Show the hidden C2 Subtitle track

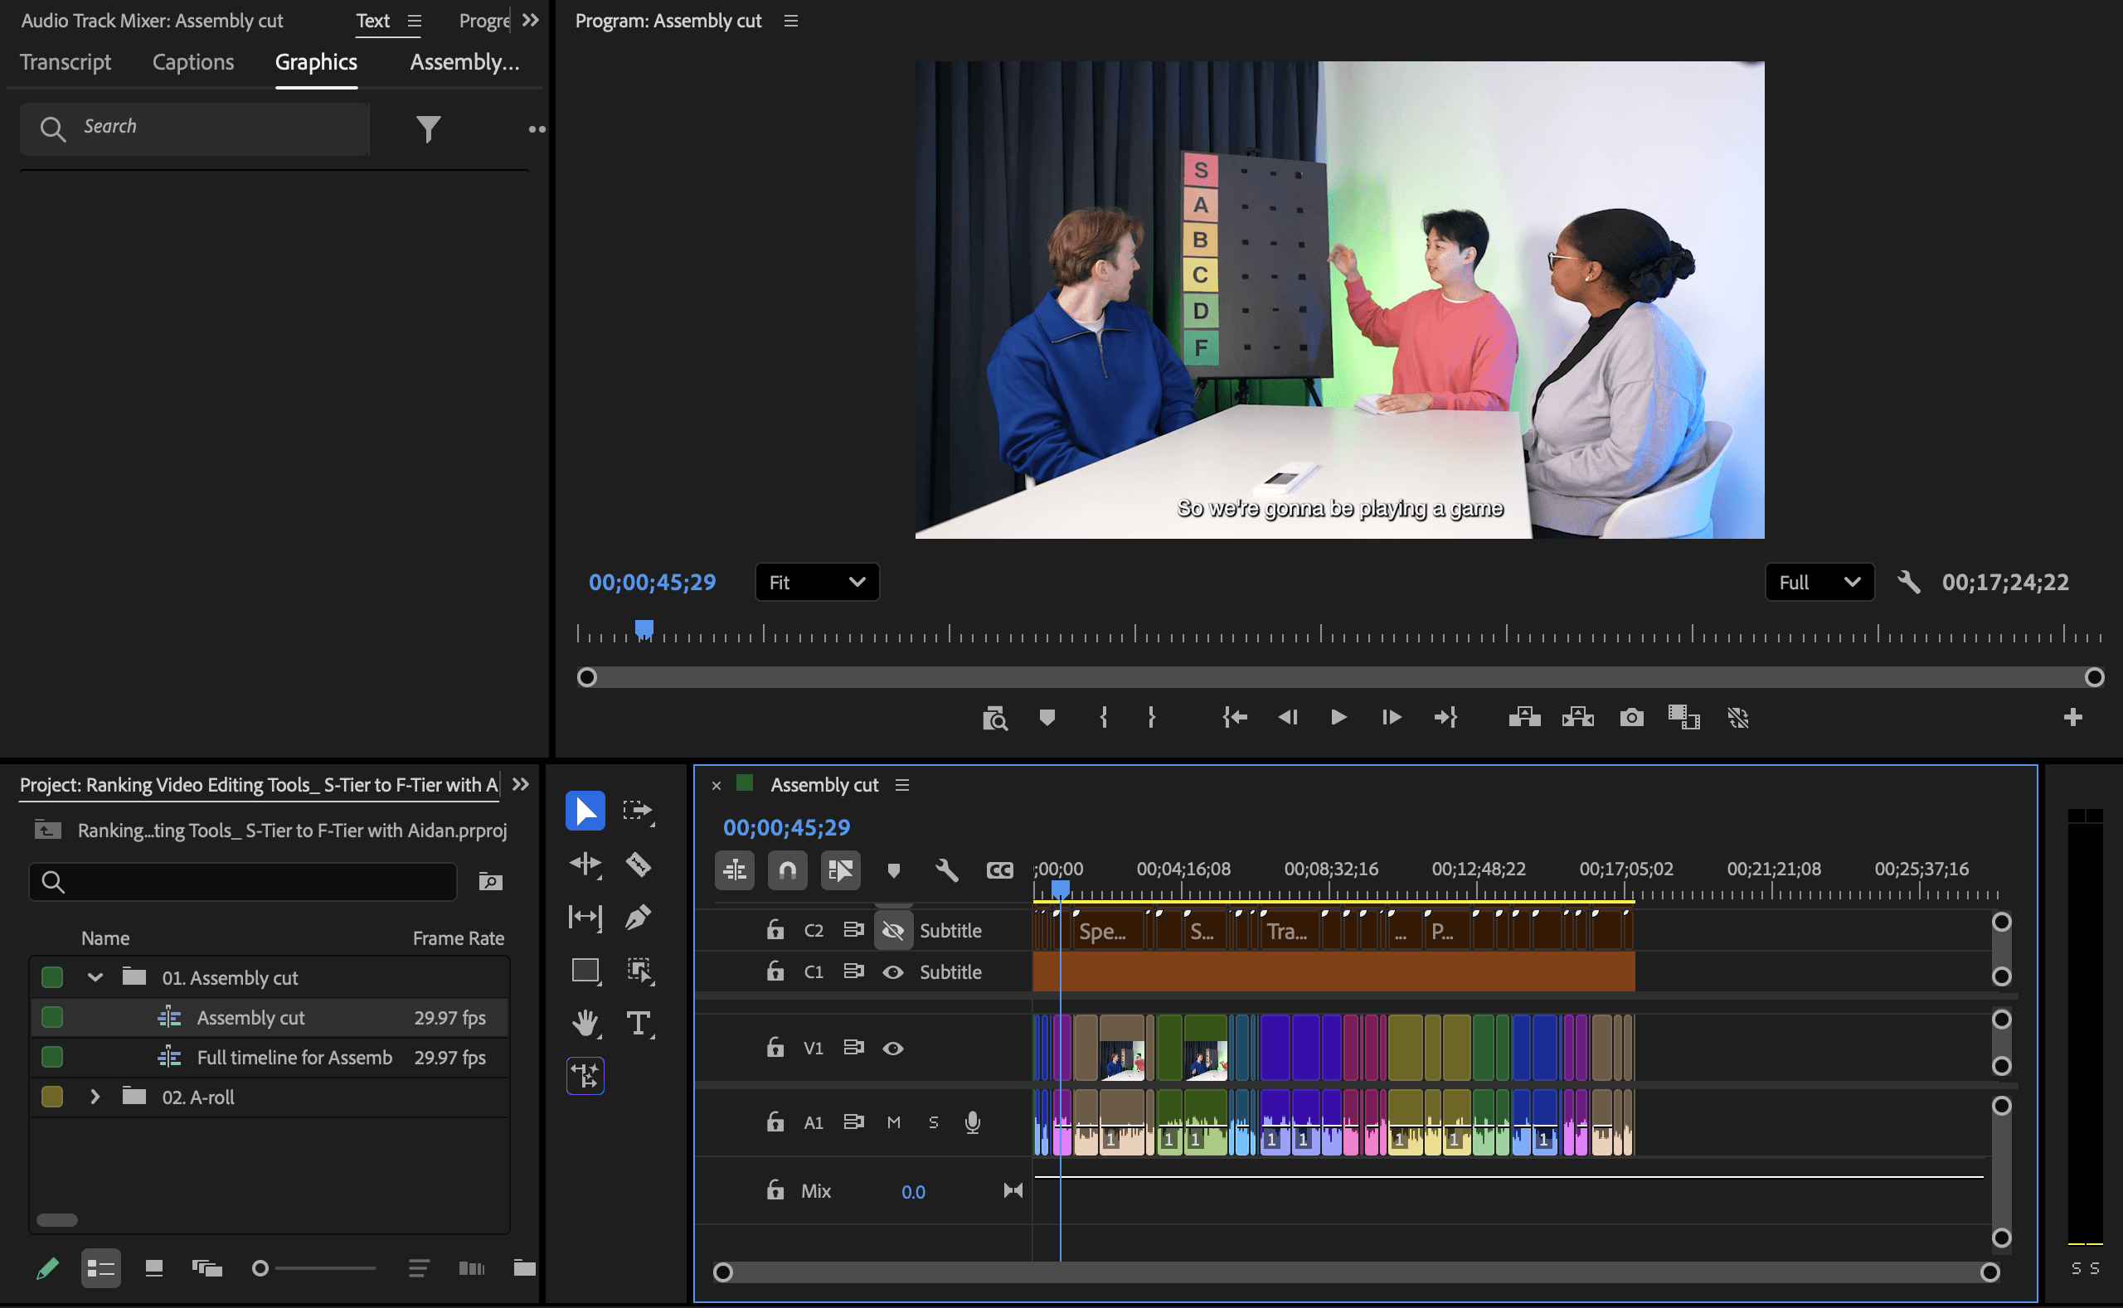[x=893, y=931]
